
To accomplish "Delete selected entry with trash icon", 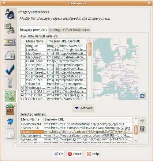I will [x=142, y=129].
